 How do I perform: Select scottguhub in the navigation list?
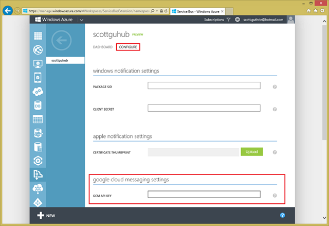point(65,60)
